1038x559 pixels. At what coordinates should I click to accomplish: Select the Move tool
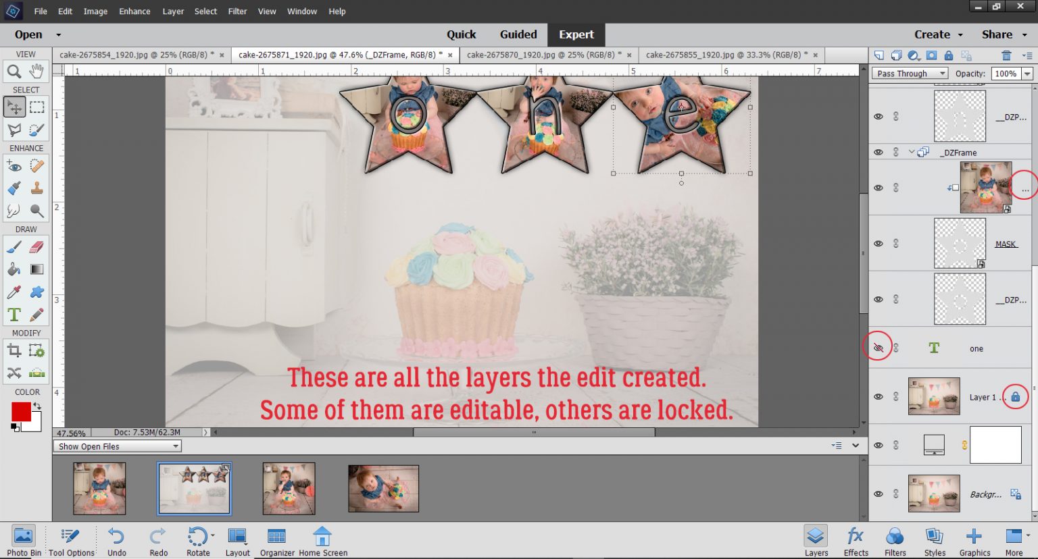14,106
